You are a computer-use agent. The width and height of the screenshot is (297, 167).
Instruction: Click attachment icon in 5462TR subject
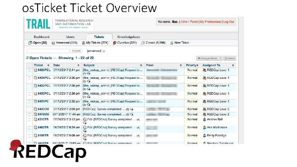[85, 128]
